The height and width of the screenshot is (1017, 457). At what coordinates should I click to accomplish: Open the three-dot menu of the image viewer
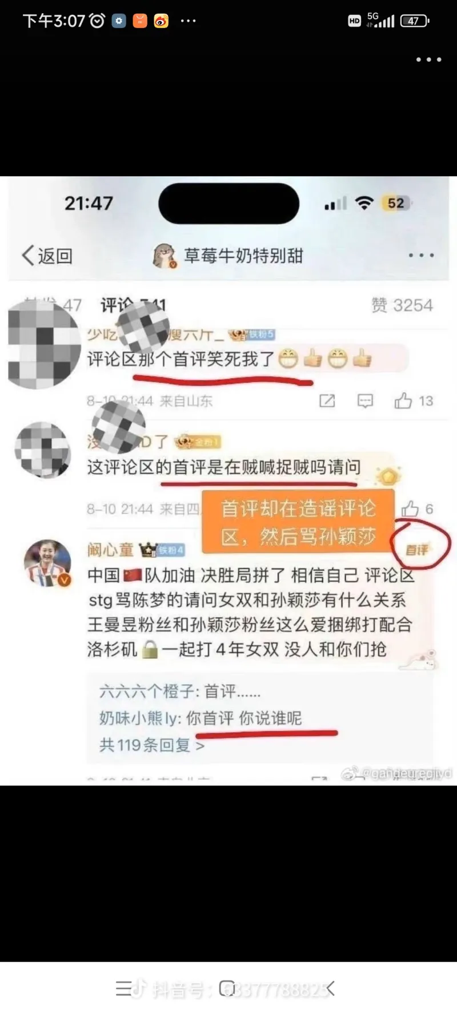pos(428,59)
